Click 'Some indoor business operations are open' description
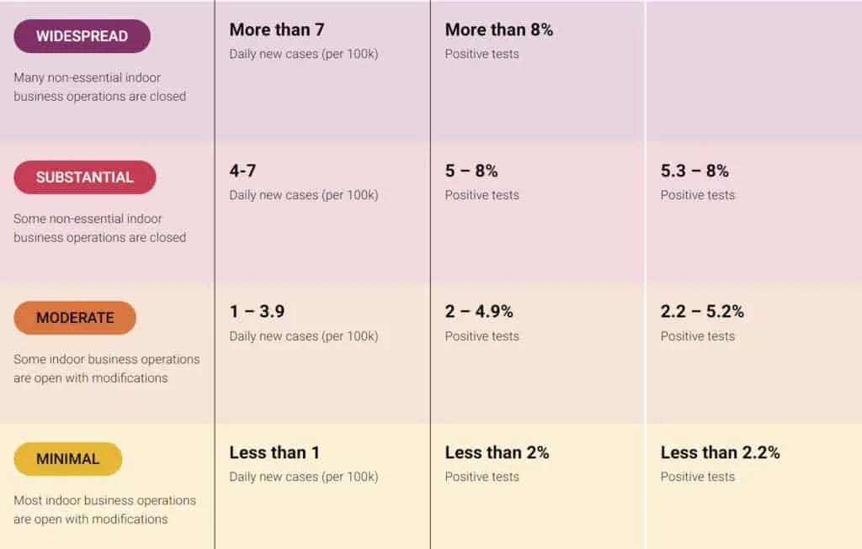862x549 pixels. pyautogui.click(x=107, y=368)
